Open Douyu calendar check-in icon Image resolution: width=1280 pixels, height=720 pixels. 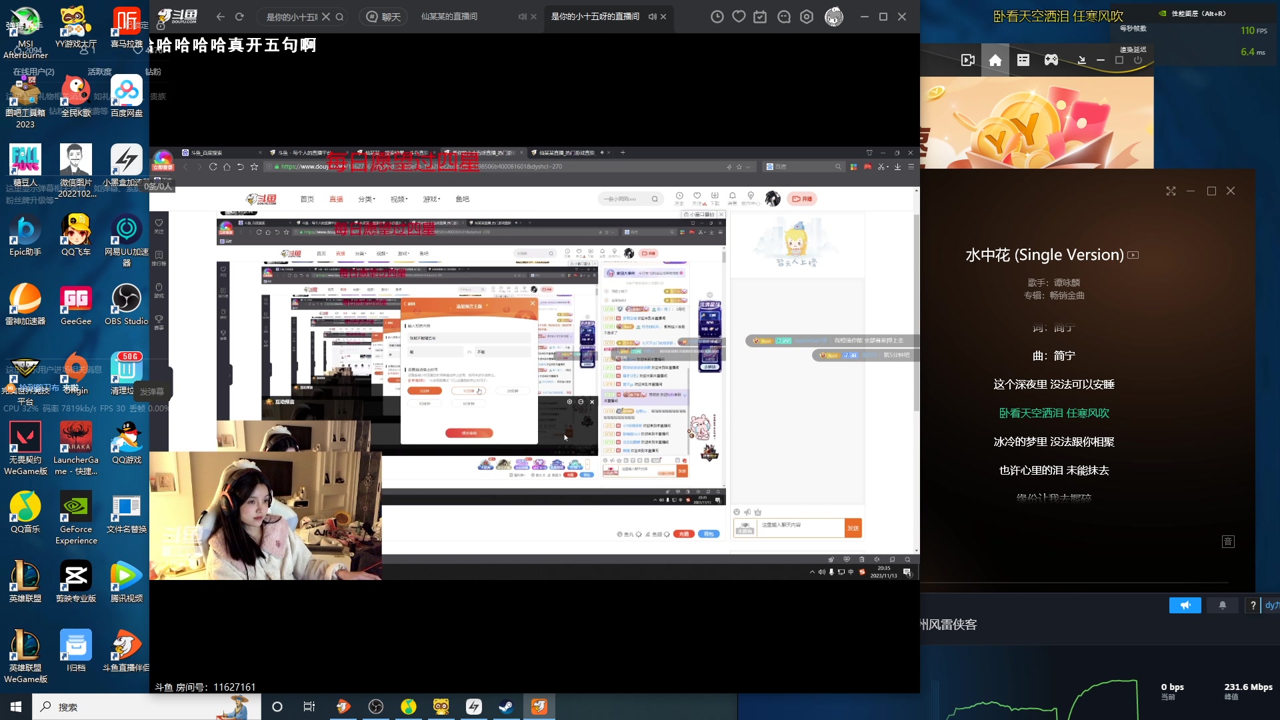[760, 17]
